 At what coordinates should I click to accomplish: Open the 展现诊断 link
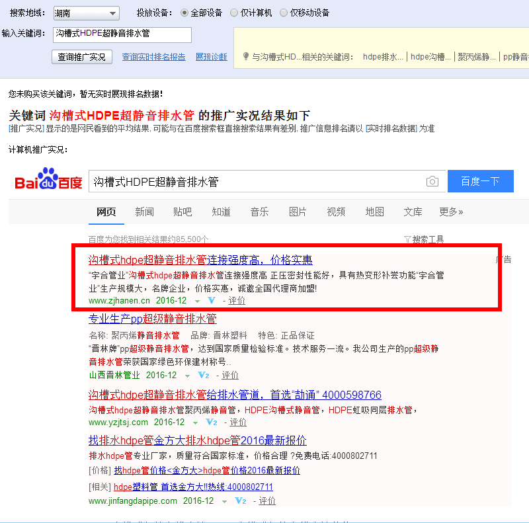(212, 57)
